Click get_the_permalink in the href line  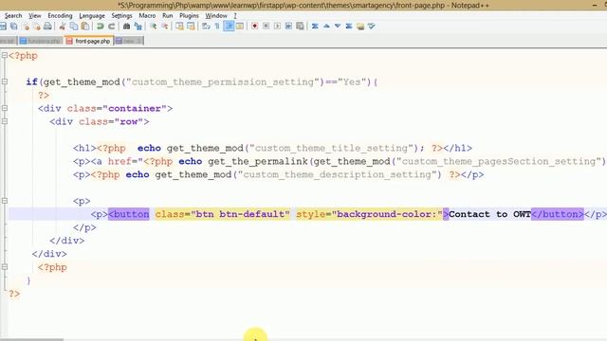(x=257, y=161)
